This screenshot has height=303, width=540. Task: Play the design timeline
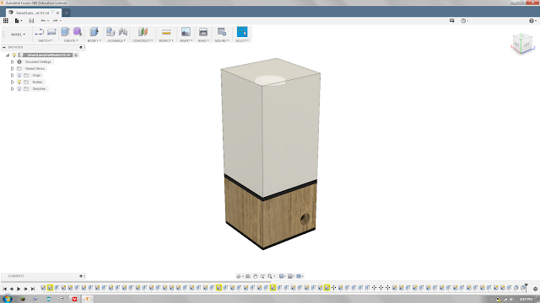point(19,289)
